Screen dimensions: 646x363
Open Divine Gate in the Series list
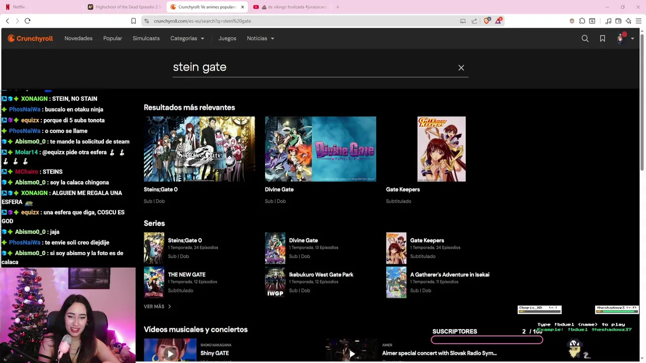coord(303,240)
